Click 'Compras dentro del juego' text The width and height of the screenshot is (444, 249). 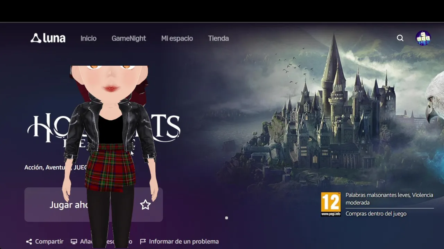coord(376,214)
